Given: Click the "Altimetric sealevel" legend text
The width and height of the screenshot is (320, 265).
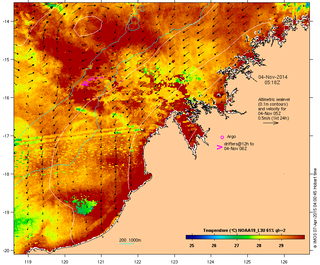Looking at the screenshot, I should point(274,99).
